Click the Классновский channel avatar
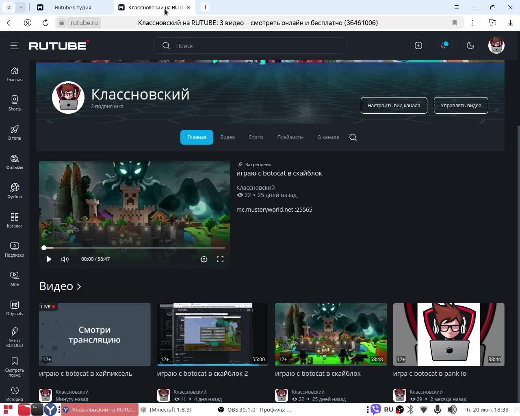Screen dimensions: 520x416 pyautogui.click(x=68, y=97)
